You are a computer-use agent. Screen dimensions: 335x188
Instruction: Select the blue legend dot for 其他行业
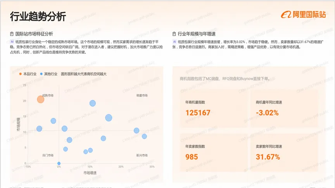click(x=41, y=74)
